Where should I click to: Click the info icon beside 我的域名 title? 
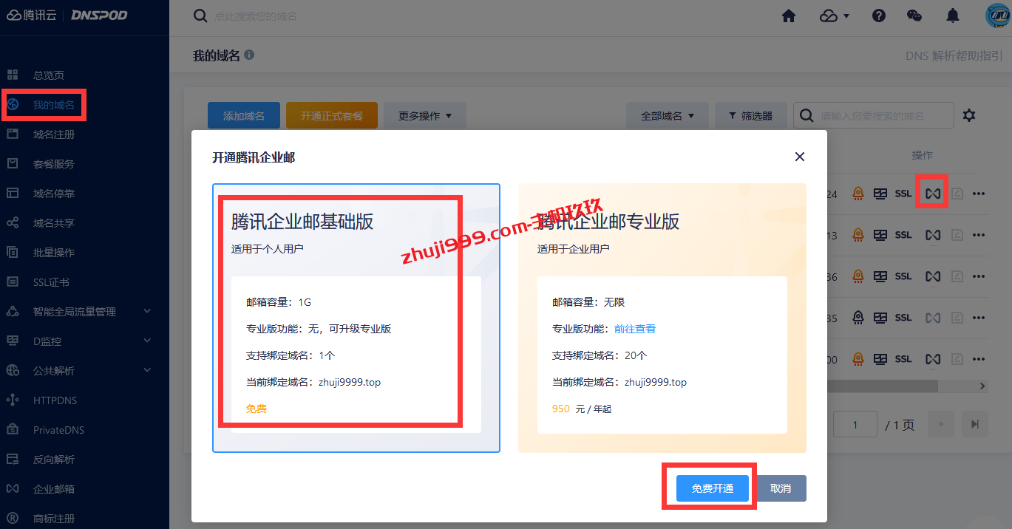pyautogui.click(x=249, y=55)
